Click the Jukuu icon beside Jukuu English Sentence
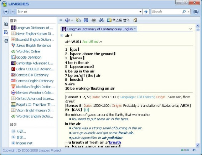Screen dimensions: 202x155 tap(13, 45)
